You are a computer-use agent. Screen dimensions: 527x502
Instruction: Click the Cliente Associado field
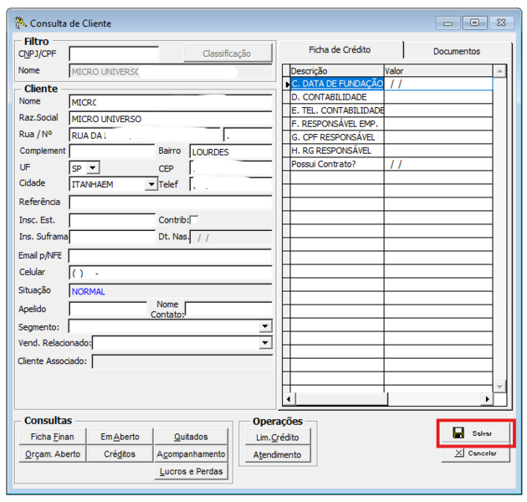coord(182,361)
